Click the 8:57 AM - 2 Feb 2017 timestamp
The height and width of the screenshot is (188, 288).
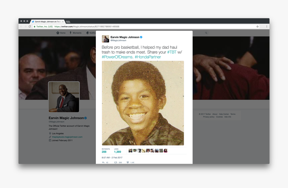[112, 158]
